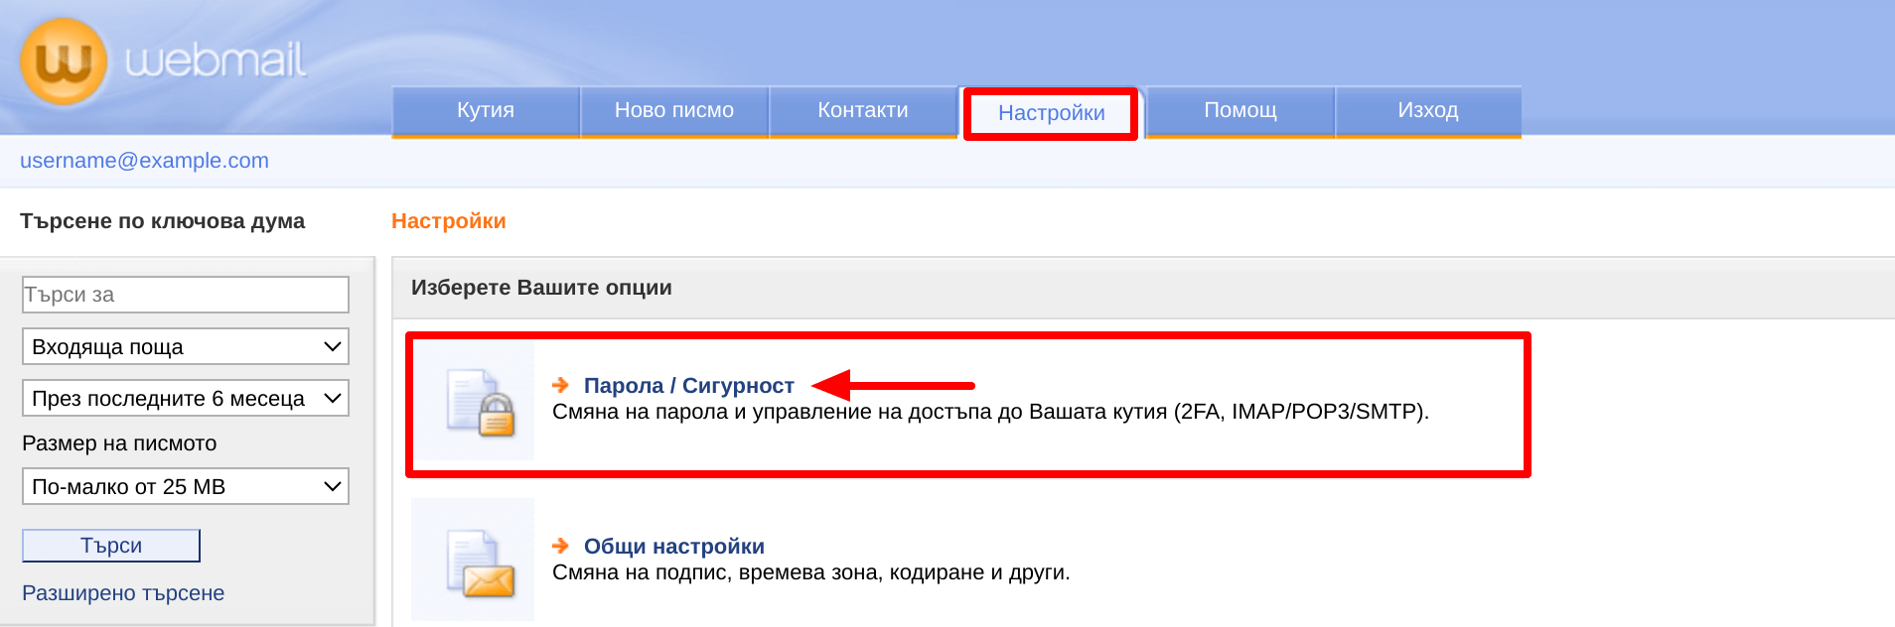Click the Изход logout tab
The image size is (1895, 627).
coord(1428,111)
